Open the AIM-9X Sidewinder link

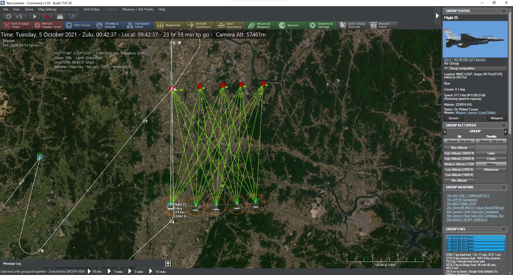coord(462,200)
